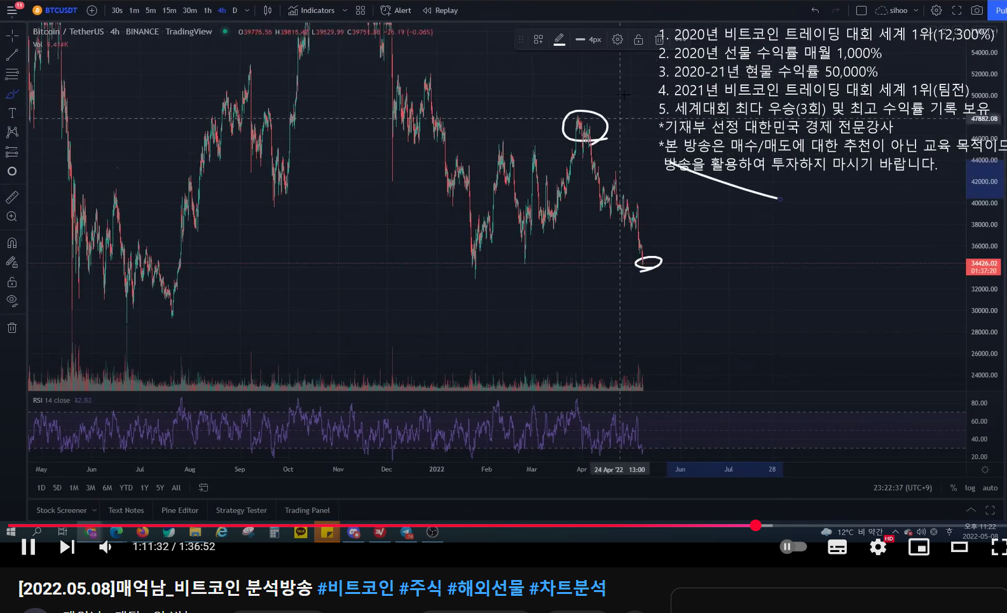This screenshot has height=613, width=1007.
Task: Open the candle chart type selector
Action: [x=268, y=10]
